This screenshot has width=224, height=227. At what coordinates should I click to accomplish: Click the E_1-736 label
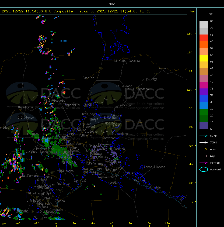coord(152,80)
